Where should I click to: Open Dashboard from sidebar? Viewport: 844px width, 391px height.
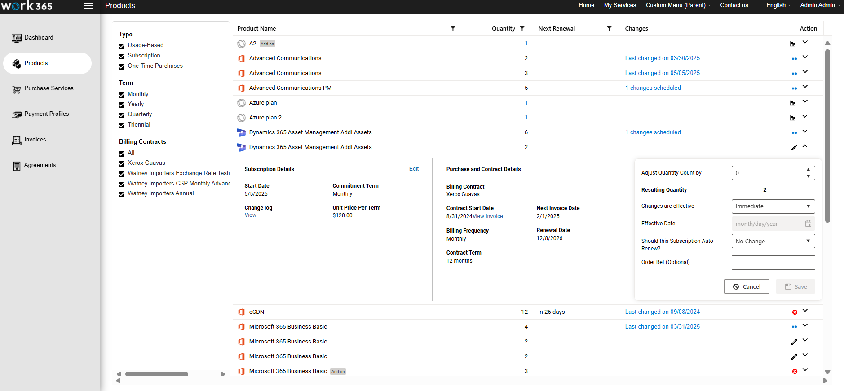(x=39, y=38)
